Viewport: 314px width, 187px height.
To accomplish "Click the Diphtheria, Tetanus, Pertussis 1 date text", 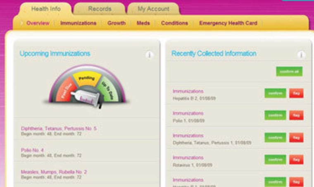I will click(x=212, y=143).
